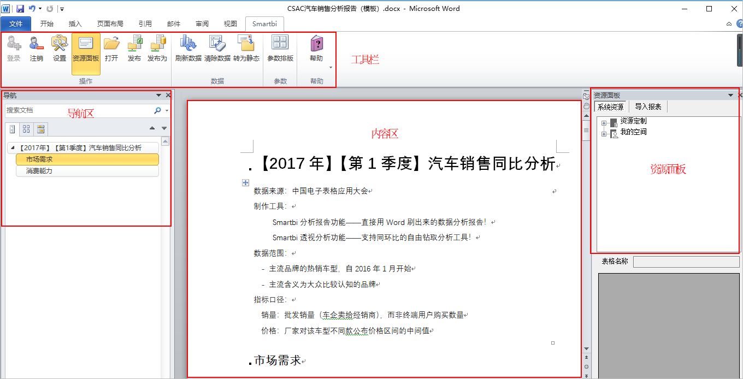Select the browse headings tab icon

[x=13, y=129]
